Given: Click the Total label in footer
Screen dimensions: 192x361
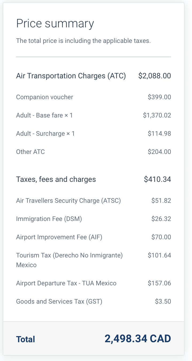Looking at the screenshot, I should click(26, 339).
